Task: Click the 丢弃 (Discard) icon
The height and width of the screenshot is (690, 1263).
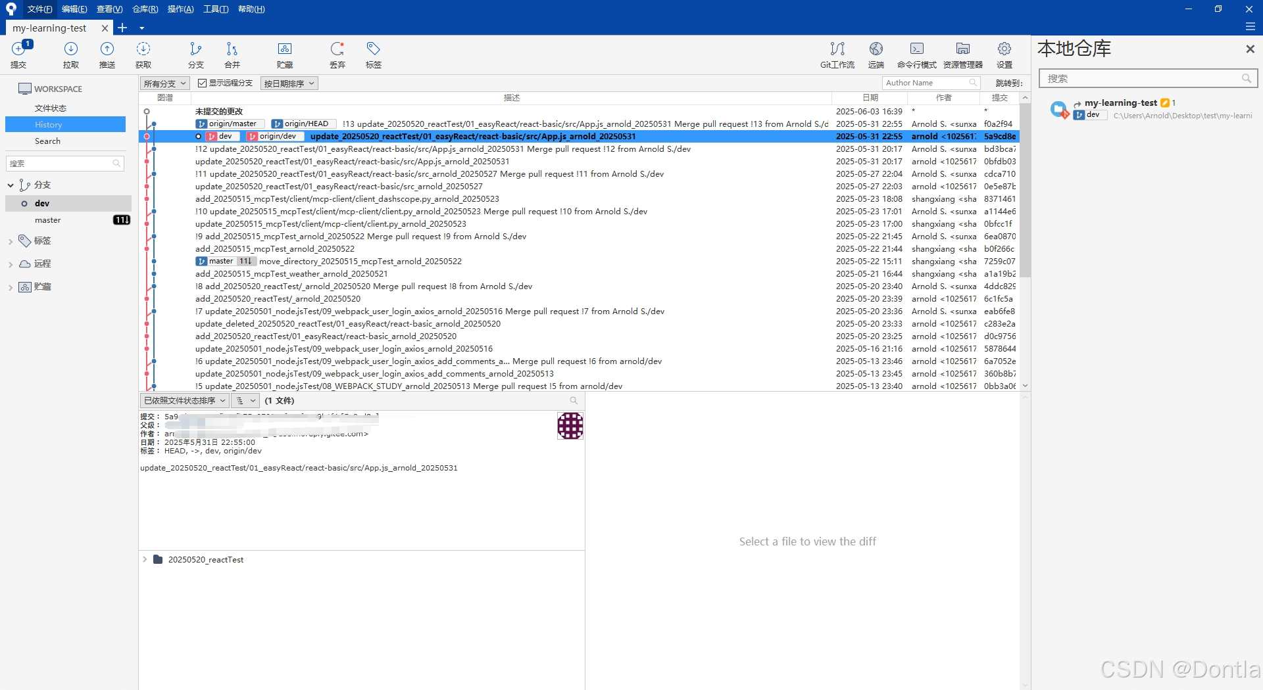Action: click(337, 55)
